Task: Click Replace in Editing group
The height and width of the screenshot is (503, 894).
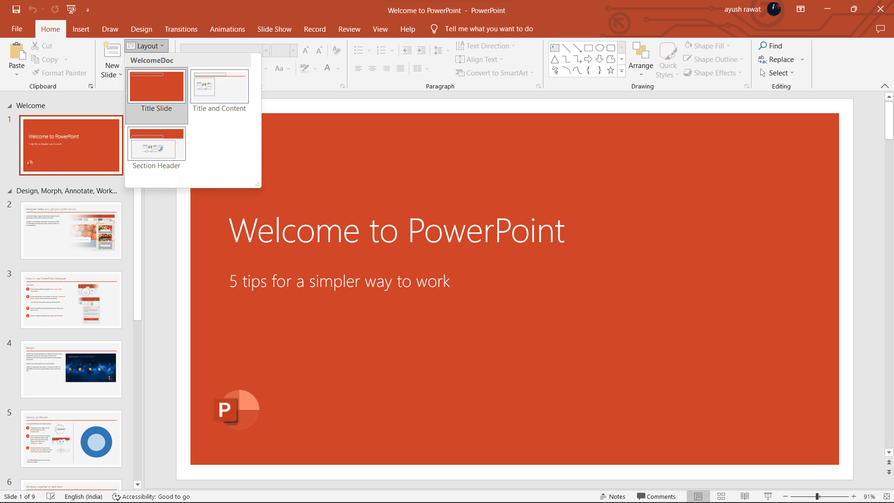Action: coord(781,60)
